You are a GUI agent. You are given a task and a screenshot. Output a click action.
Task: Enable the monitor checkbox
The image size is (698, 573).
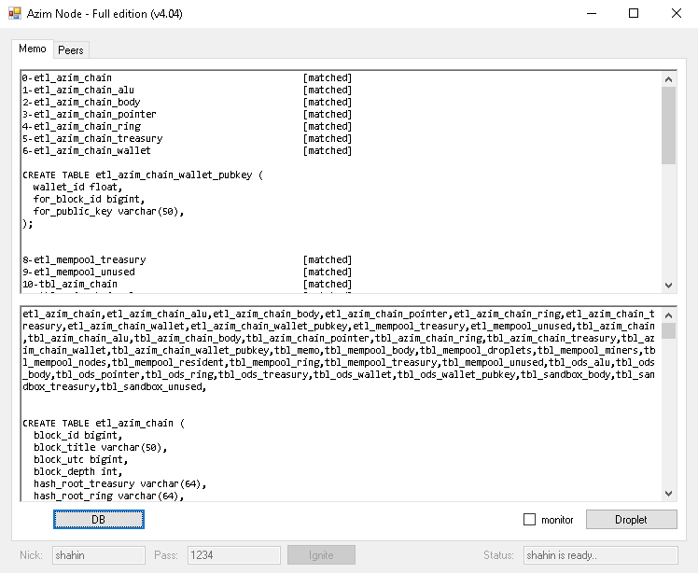pyautogui.click(x=529, y=520)
